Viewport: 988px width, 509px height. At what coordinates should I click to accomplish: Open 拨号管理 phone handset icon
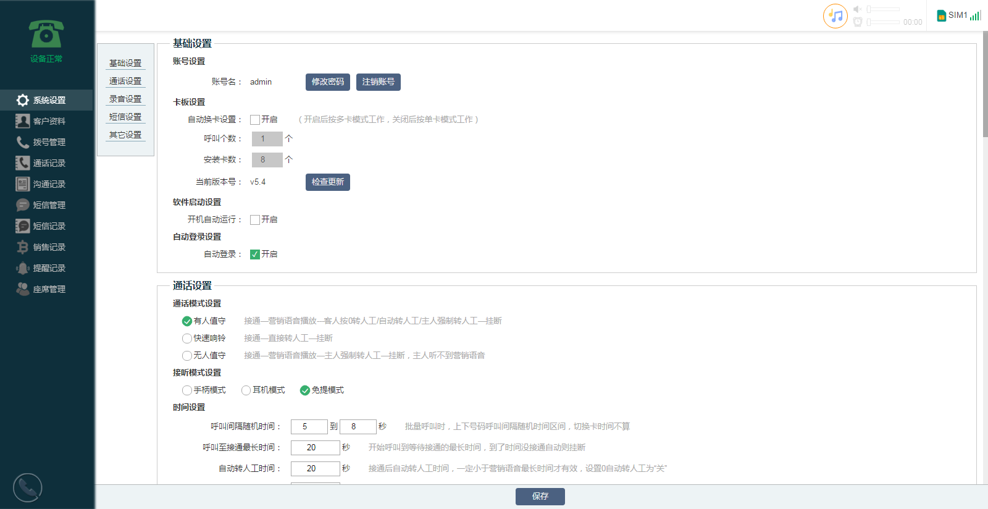[23, 142]
